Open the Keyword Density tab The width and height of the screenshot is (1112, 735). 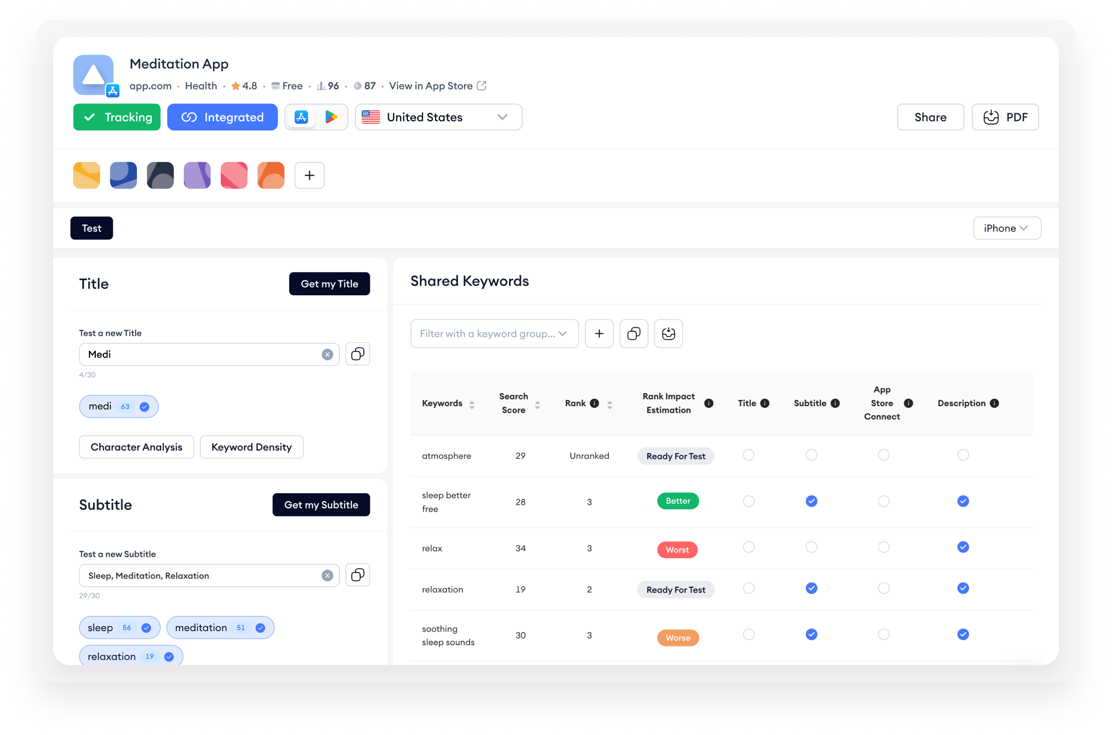[x=251, y=447]
